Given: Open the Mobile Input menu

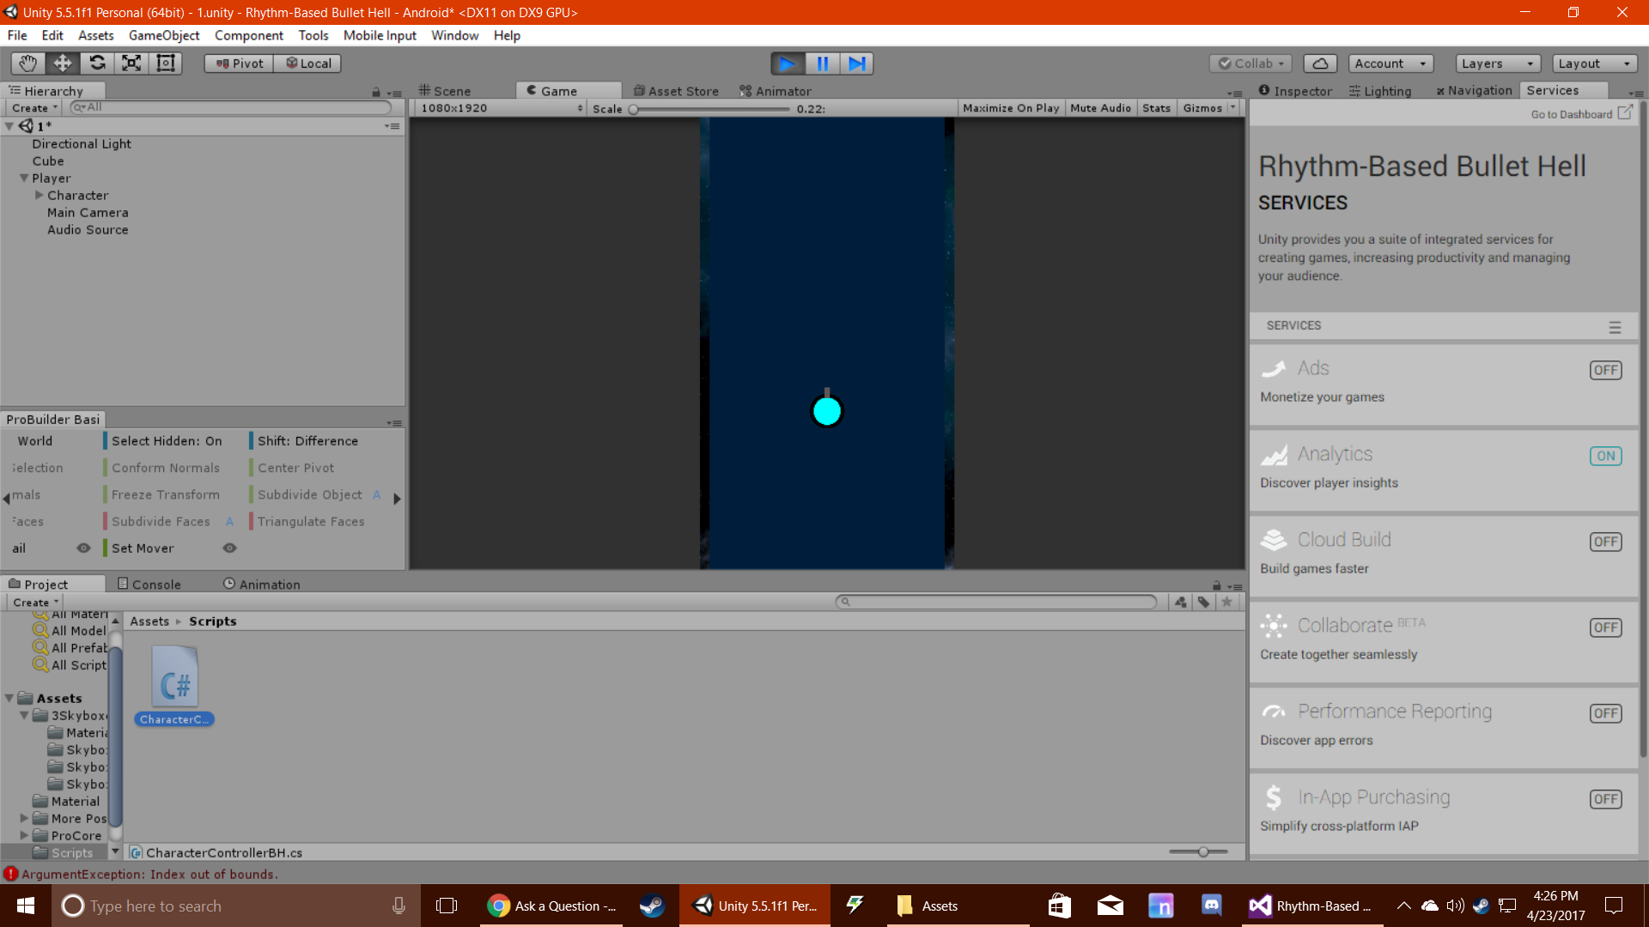Looking at the screenshot, I should pyautogui.click(x=380, y=35).
